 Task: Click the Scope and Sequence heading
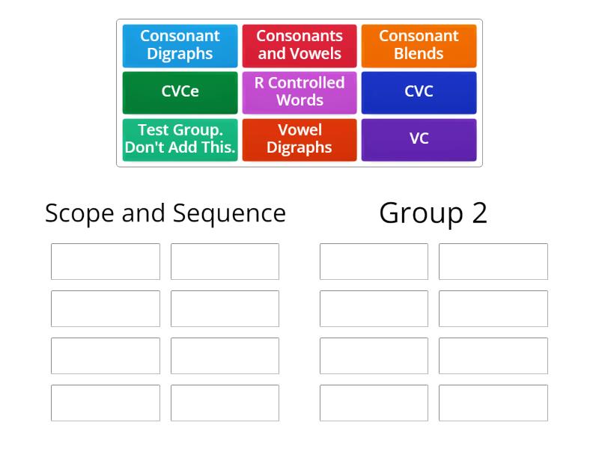point(165,214)
